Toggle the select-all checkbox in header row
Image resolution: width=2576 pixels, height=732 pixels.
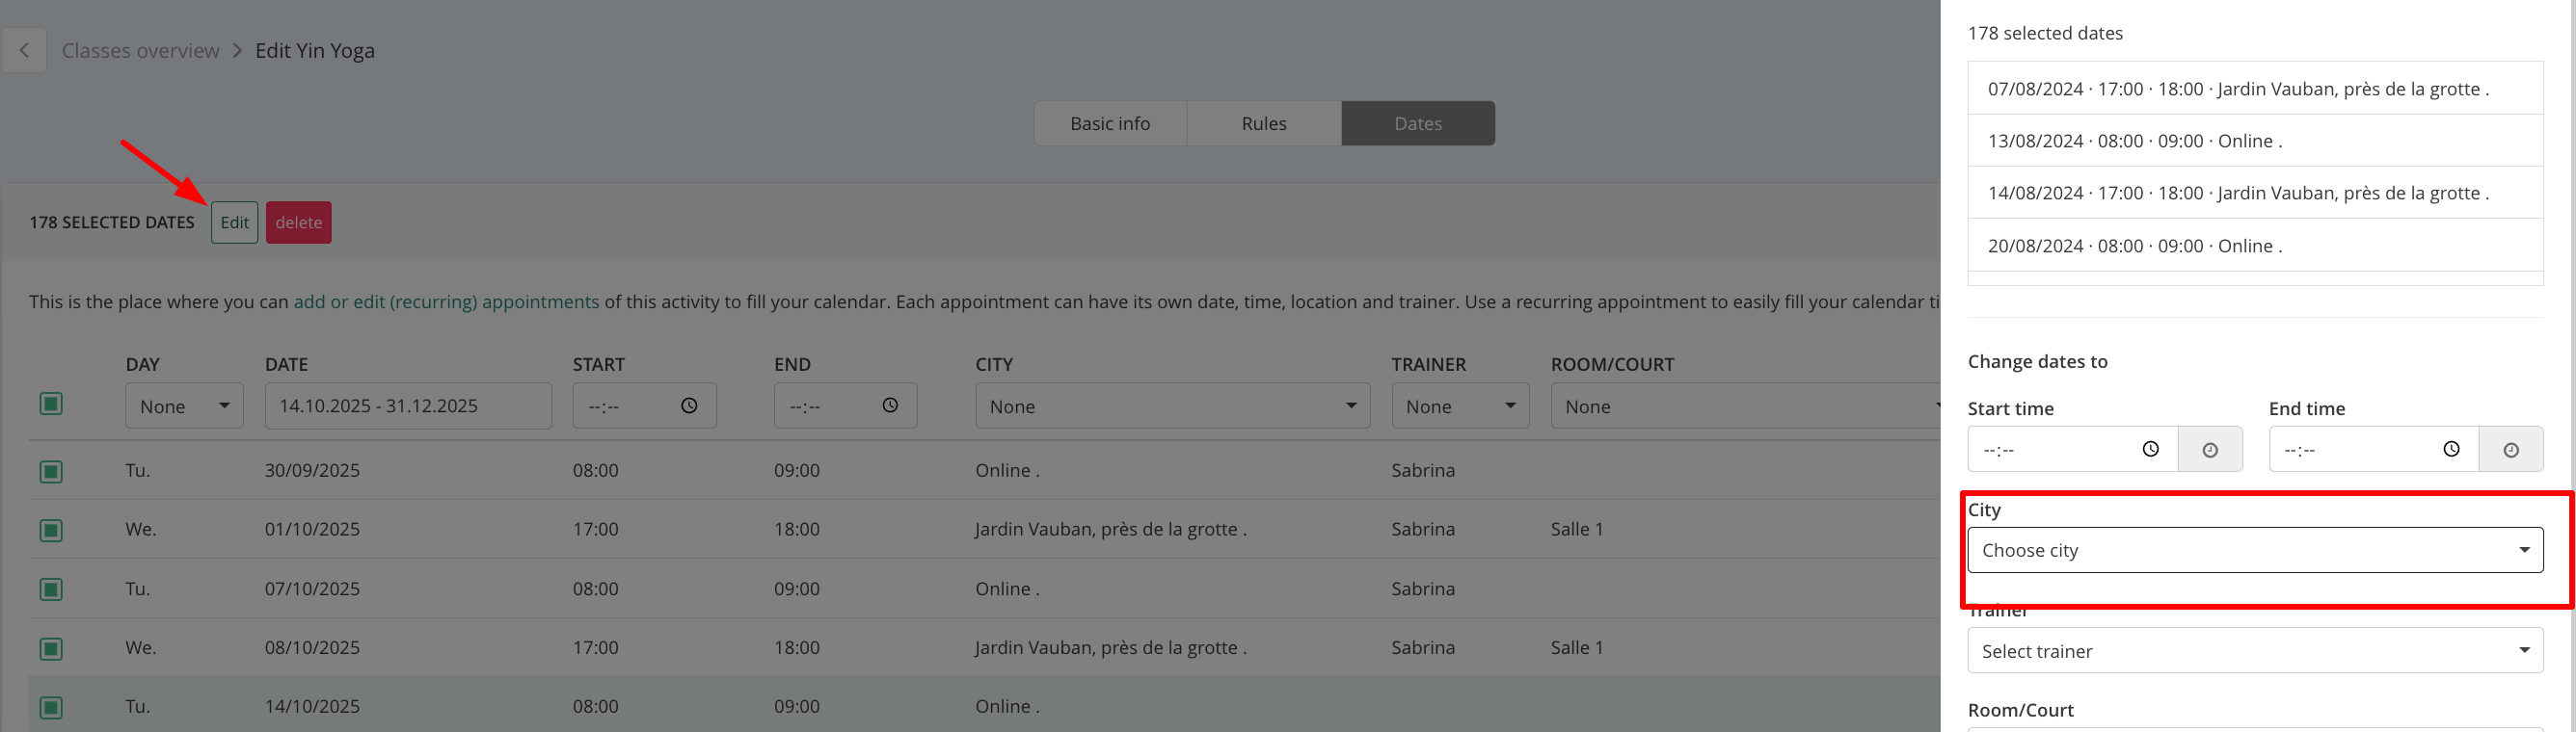[x=51, y=404]
